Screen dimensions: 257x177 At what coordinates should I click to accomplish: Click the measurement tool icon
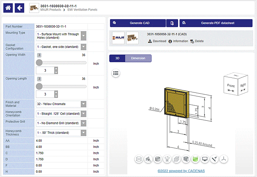(x=214, y=159)
